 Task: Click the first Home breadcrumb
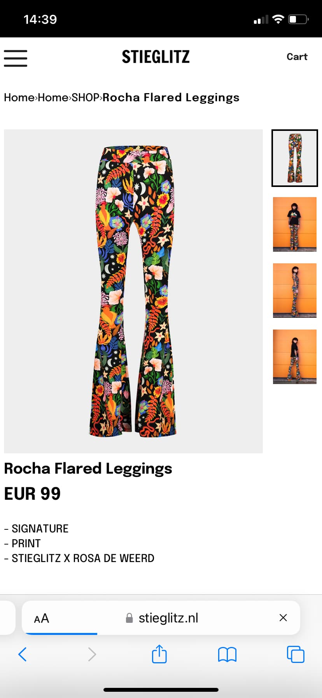pos(19,97)
